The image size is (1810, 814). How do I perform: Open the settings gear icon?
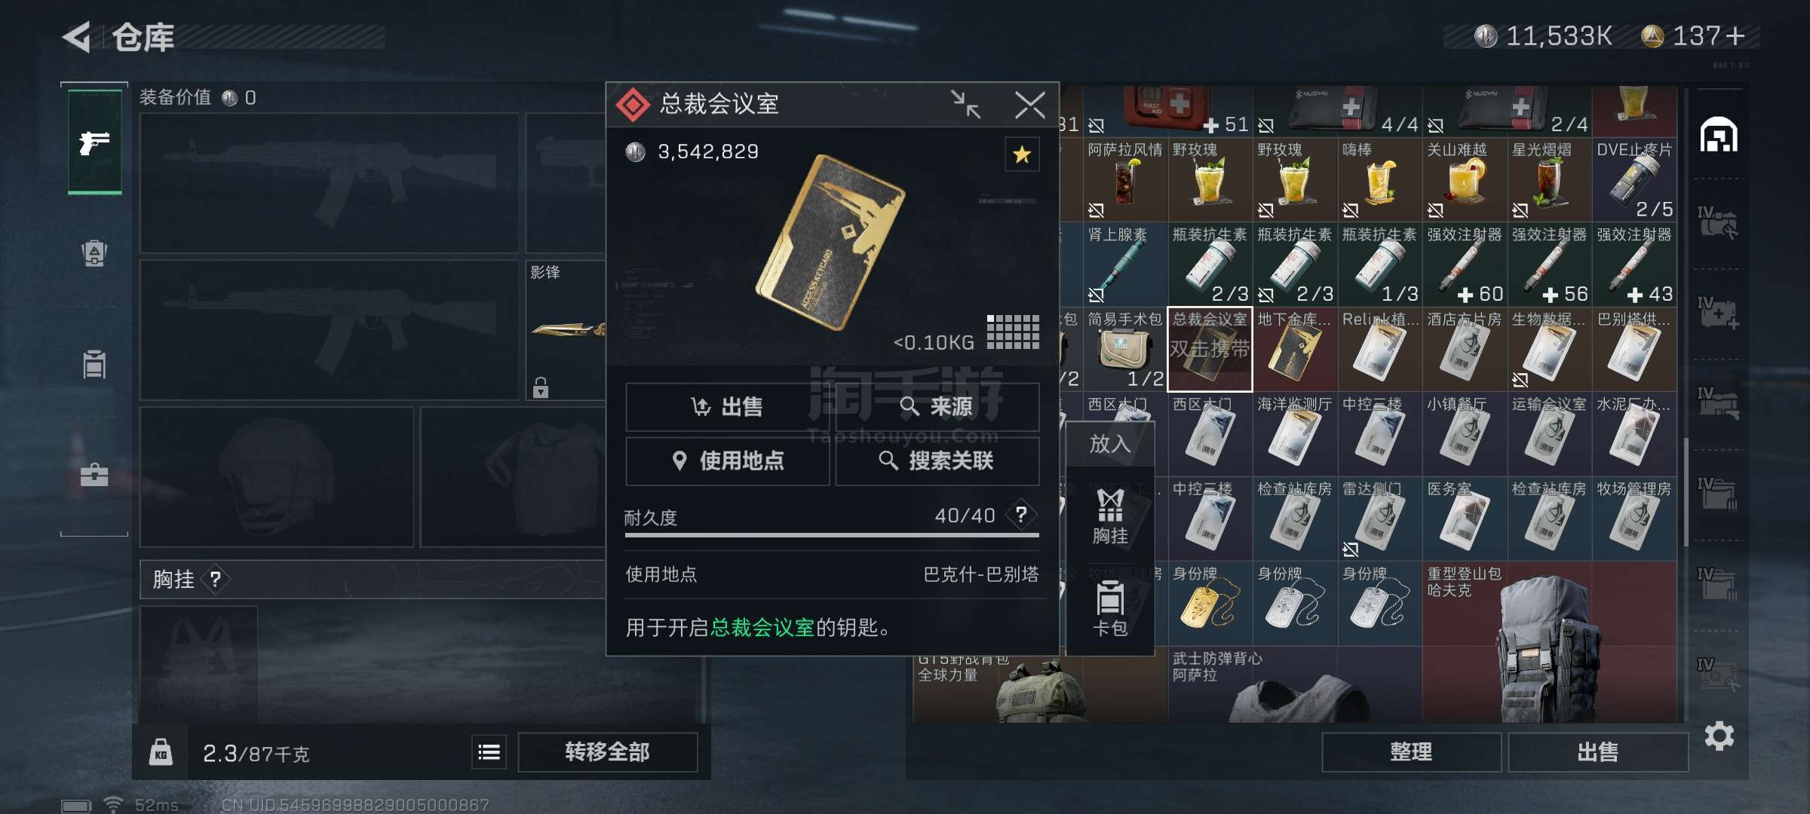tap(1719, 736)
